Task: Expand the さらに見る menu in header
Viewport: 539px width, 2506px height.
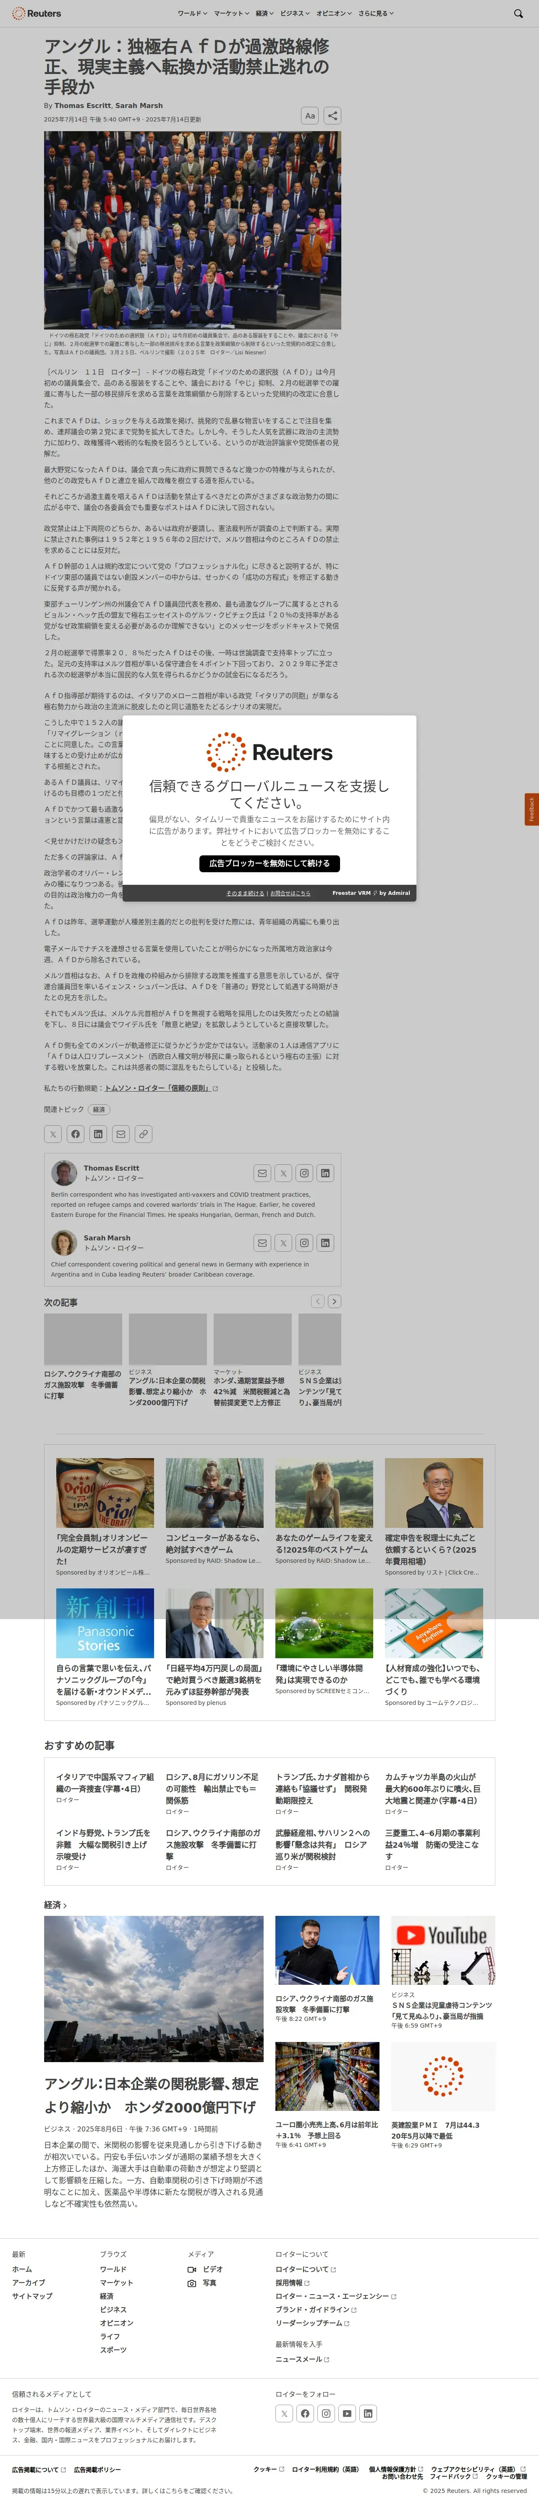Action: tap(375, 13)
